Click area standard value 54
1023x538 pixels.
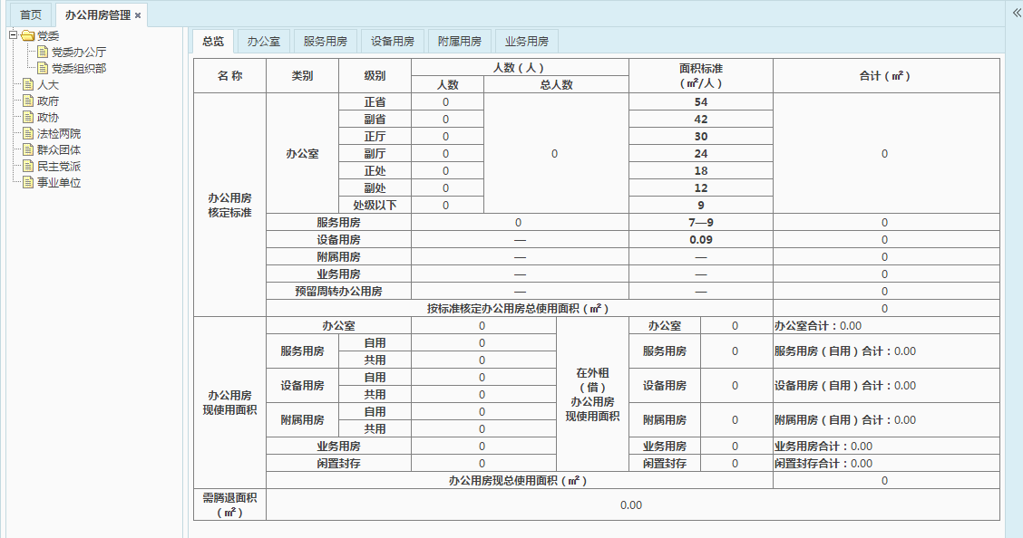coord(701,101)
